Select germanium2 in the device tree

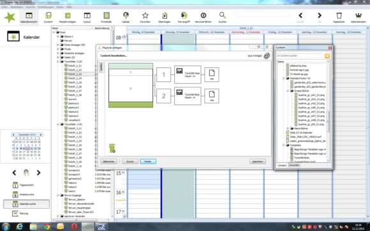pyautogui.click(x=75, y=179)
